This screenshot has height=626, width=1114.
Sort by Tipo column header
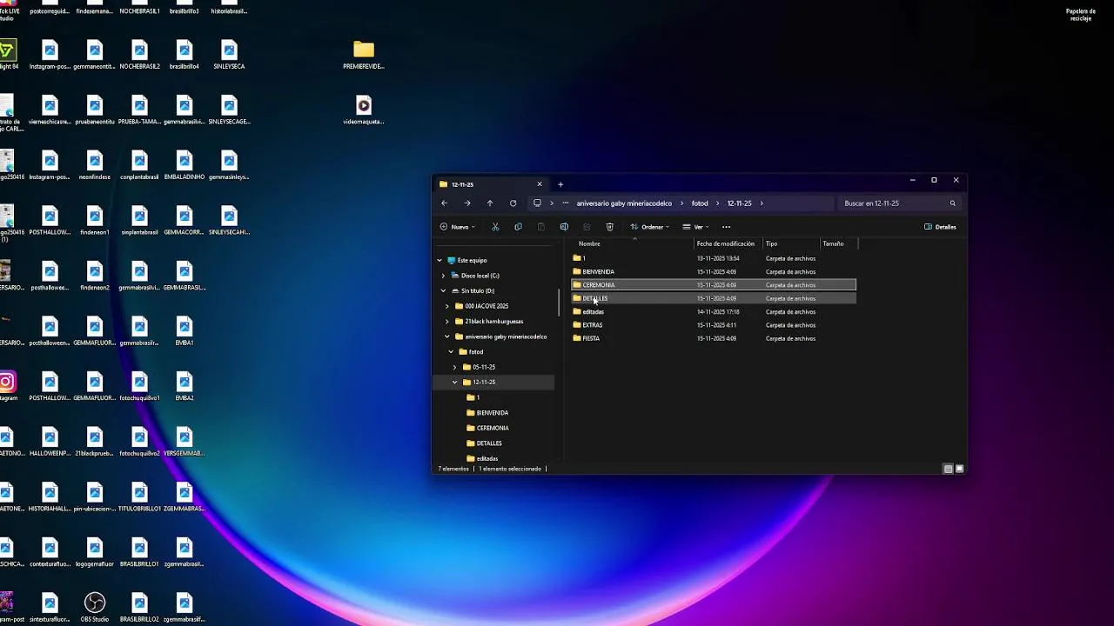(x=790, y=243)
